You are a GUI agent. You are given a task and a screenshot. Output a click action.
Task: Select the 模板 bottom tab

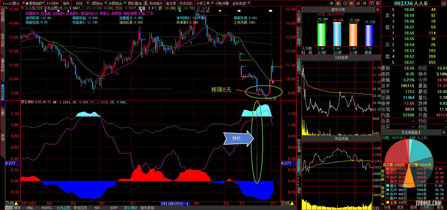[17, 208]
